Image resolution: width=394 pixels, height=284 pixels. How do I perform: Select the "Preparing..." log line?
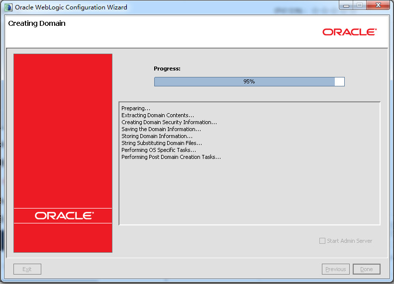pos(136,108)
